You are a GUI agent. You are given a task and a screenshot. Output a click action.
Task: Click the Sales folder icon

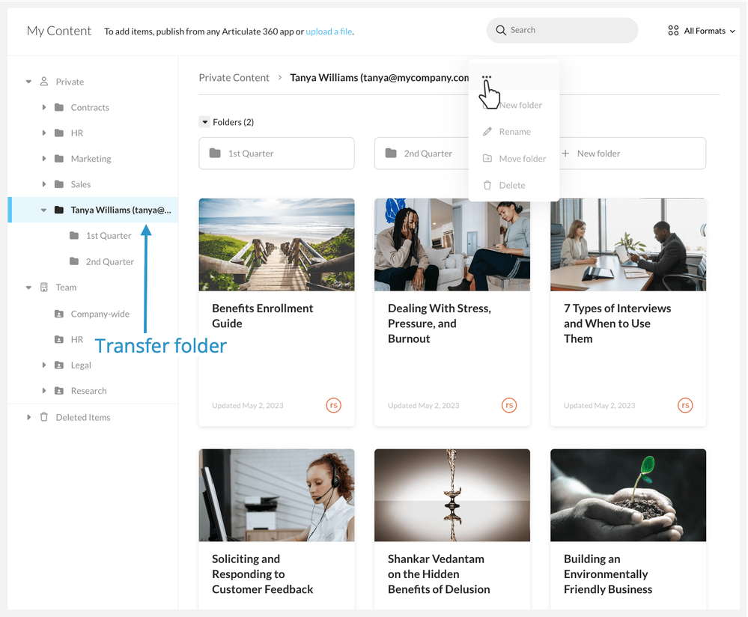click(x=59, y=184)
